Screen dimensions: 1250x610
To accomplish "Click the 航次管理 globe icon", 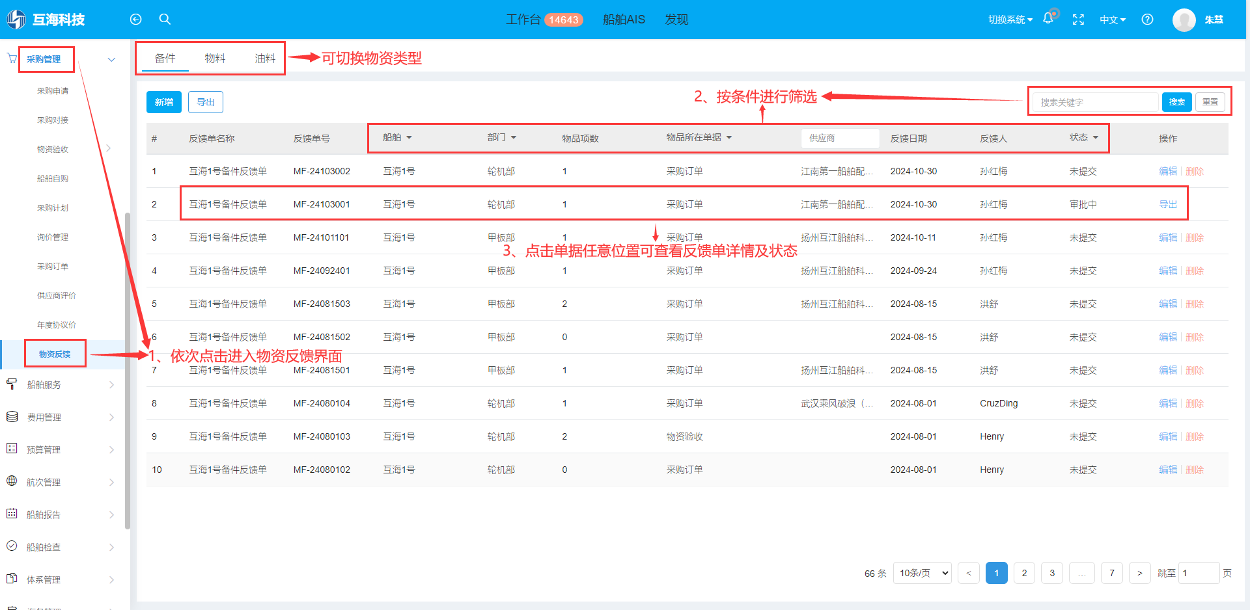I will [x=12, y=481].
